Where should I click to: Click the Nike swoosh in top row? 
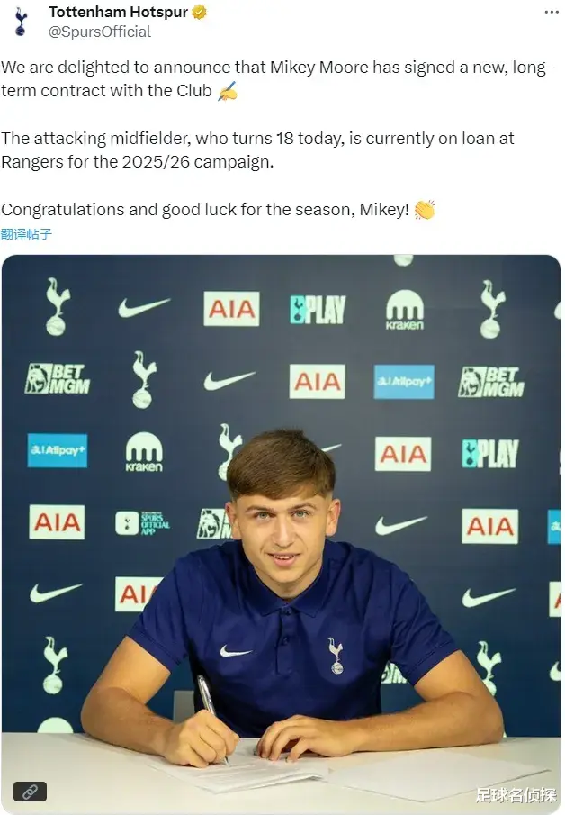tap(144, 307)
